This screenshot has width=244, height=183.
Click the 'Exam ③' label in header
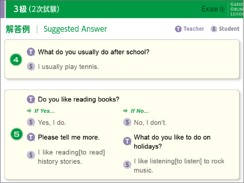(x=213, y=9)
